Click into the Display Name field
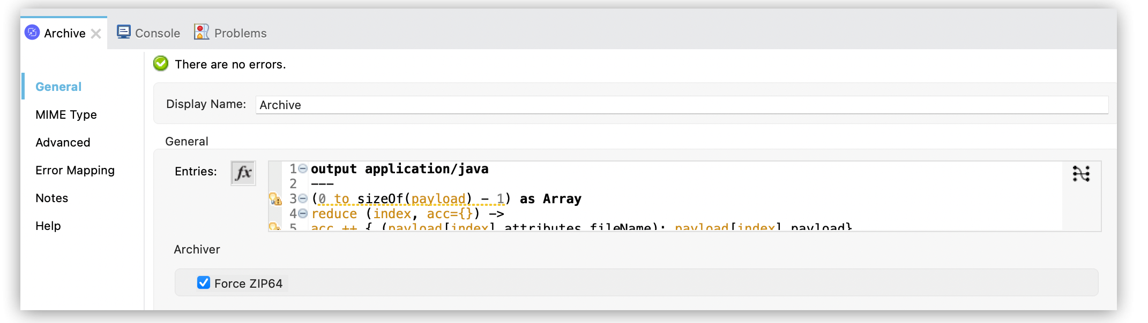1148x323 pixels. 681,105
